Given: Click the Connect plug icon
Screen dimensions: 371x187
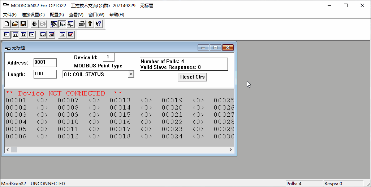Looking at the screenshot, I should (x=34, y=24).
